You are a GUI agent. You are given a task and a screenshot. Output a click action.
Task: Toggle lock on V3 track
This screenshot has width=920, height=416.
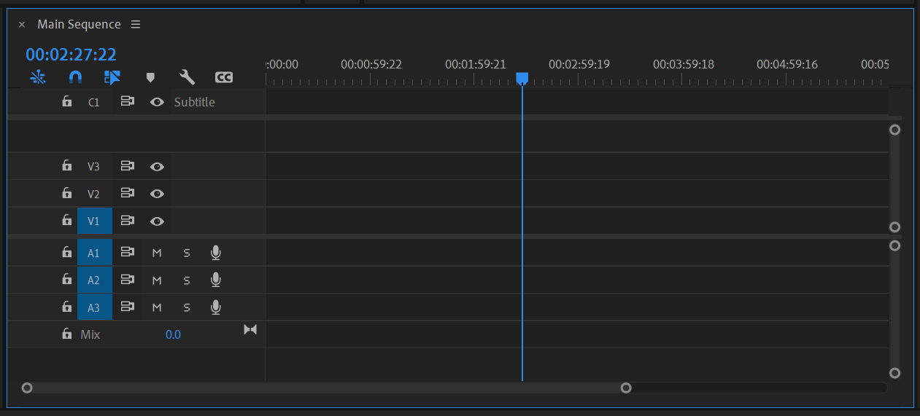[x=67, y=166]
